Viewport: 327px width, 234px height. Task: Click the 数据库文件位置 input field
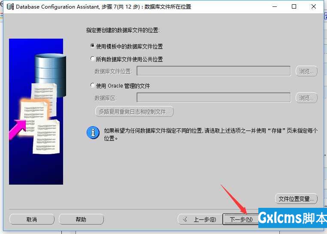pyautogui.click(x=214, y=71)
